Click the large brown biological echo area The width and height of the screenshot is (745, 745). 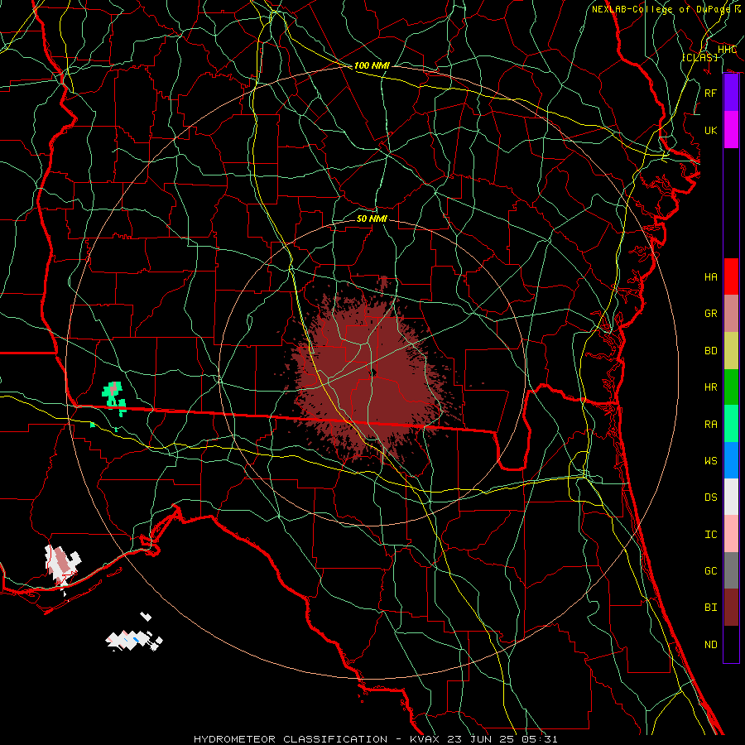(371, 375)
